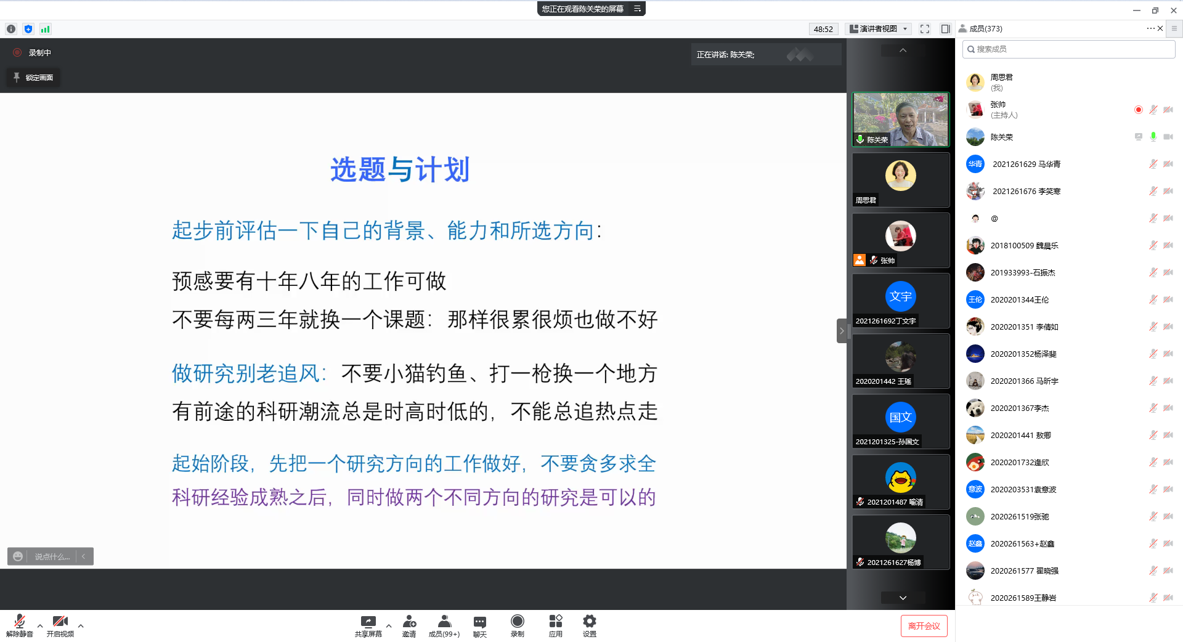The width and height of the screenshot is (1183, 642).
Task: Unmute the microphone
Action: (x=19, y=622)
